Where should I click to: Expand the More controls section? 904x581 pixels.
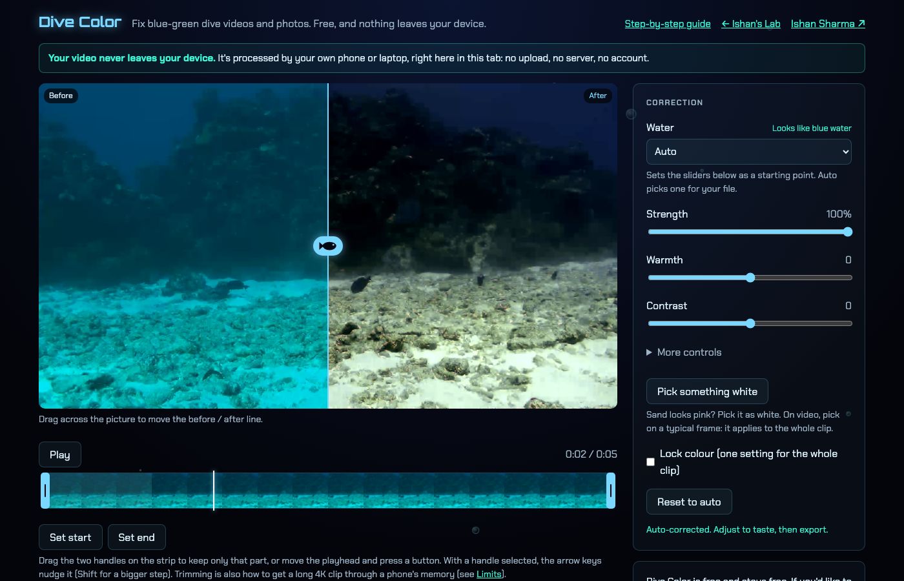684,352
